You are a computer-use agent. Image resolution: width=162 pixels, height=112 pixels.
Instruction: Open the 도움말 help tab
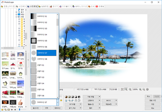point(100,6)
